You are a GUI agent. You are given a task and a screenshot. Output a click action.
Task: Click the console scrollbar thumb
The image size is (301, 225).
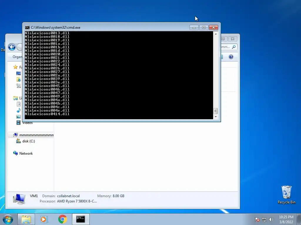215,111
